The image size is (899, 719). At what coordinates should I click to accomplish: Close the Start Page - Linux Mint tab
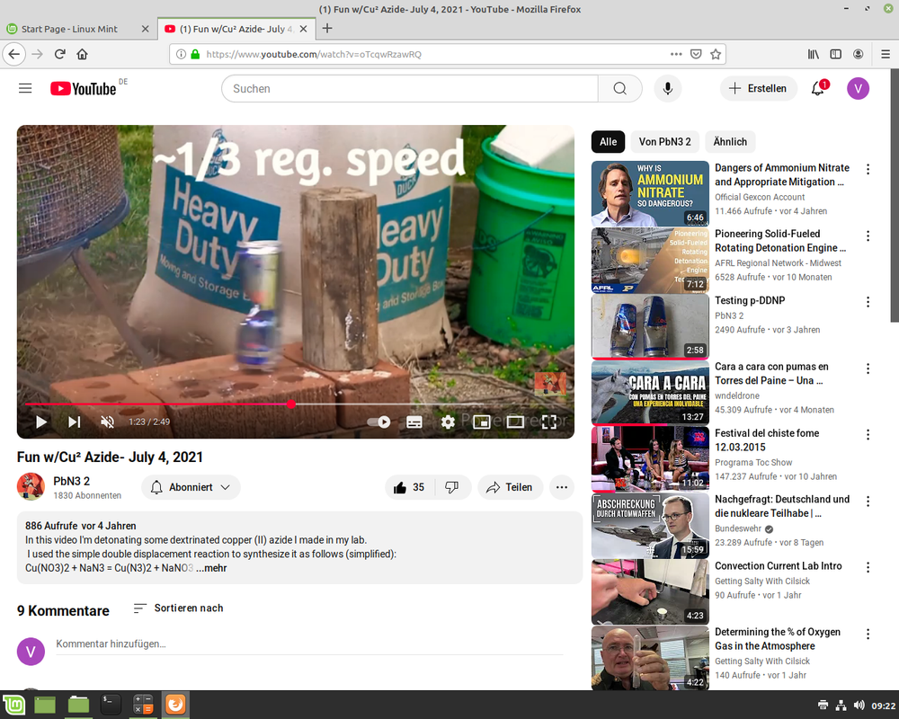[x=145, y=29]
